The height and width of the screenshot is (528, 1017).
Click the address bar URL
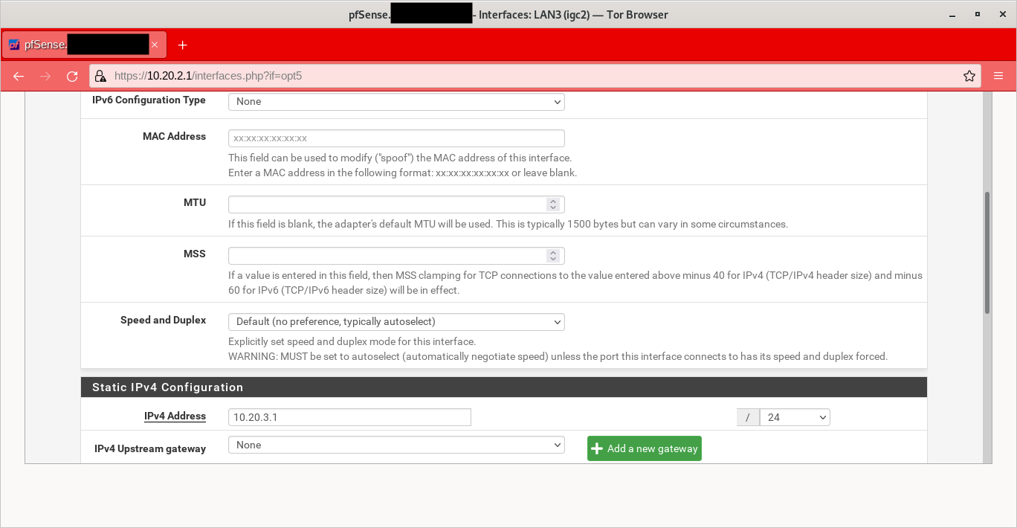pos(520,76)
